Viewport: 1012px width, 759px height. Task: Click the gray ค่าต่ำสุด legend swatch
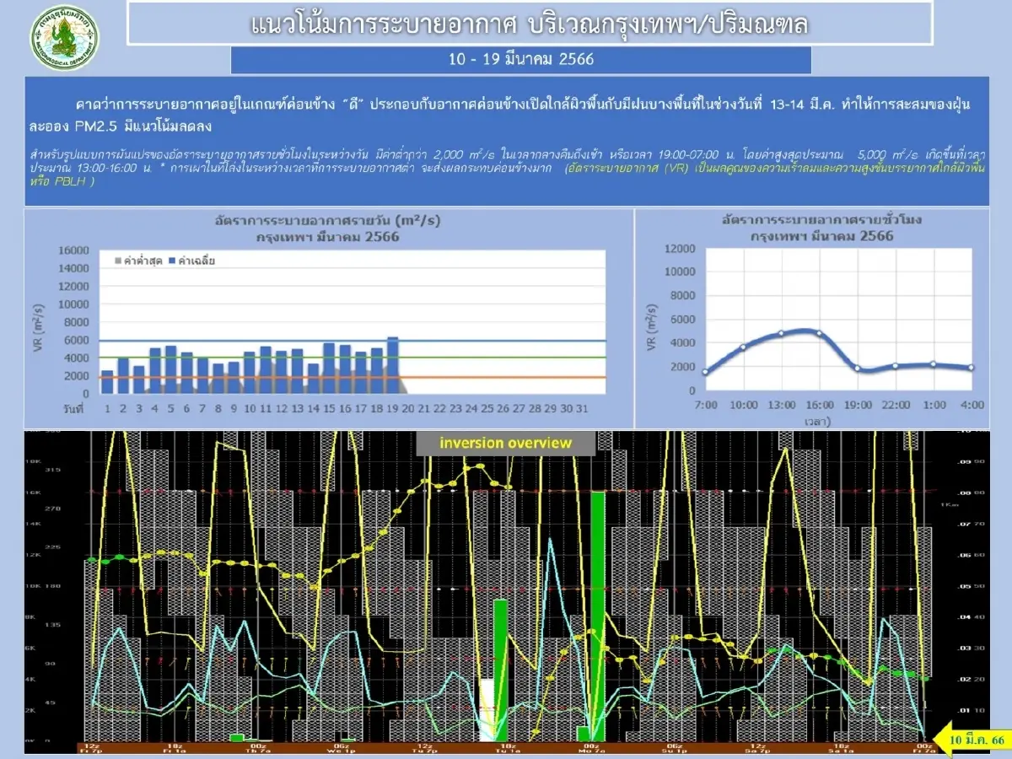pyautogui.click(x=117, y=261)
